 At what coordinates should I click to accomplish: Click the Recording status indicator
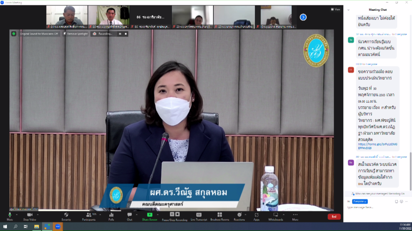pyautogui.click(x=103, y=34)
